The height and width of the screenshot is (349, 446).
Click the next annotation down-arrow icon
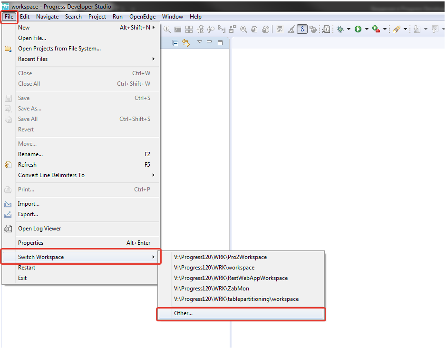point(417,29)
